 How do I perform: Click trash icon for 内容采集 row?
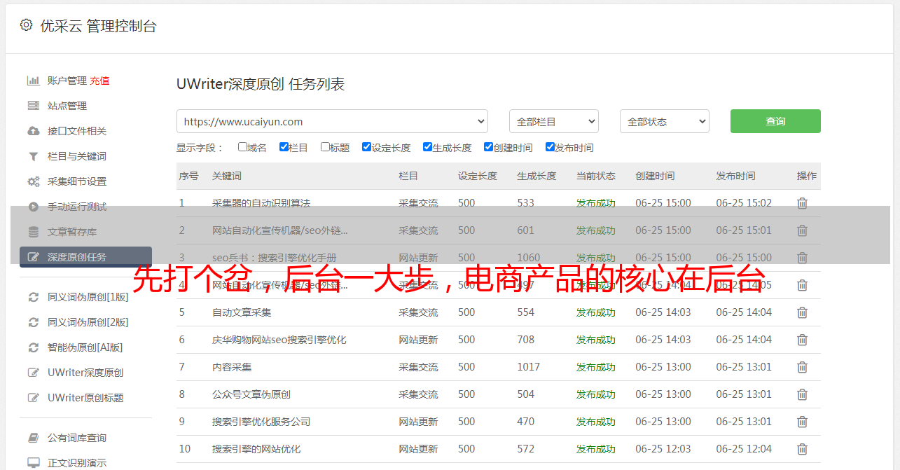click(802, 367)
